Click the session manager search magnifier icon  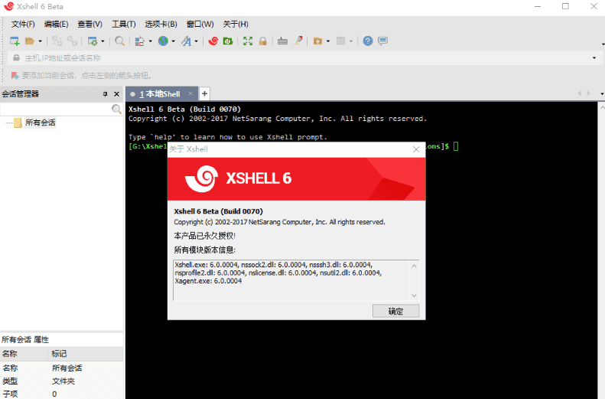116,110
